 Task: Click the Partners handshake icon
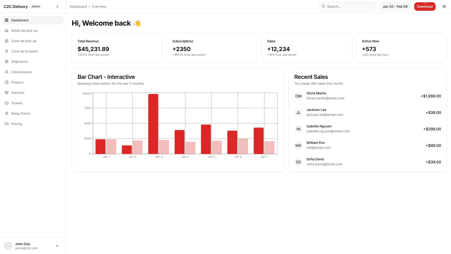(6, 93)
